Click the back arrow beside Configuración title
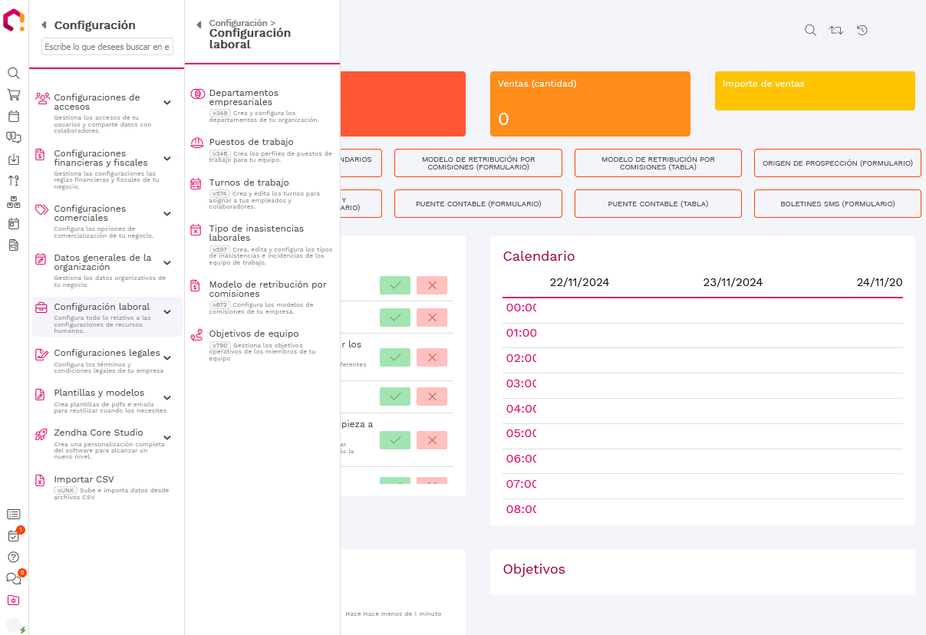The image size is (926, 635). (44, 25)
